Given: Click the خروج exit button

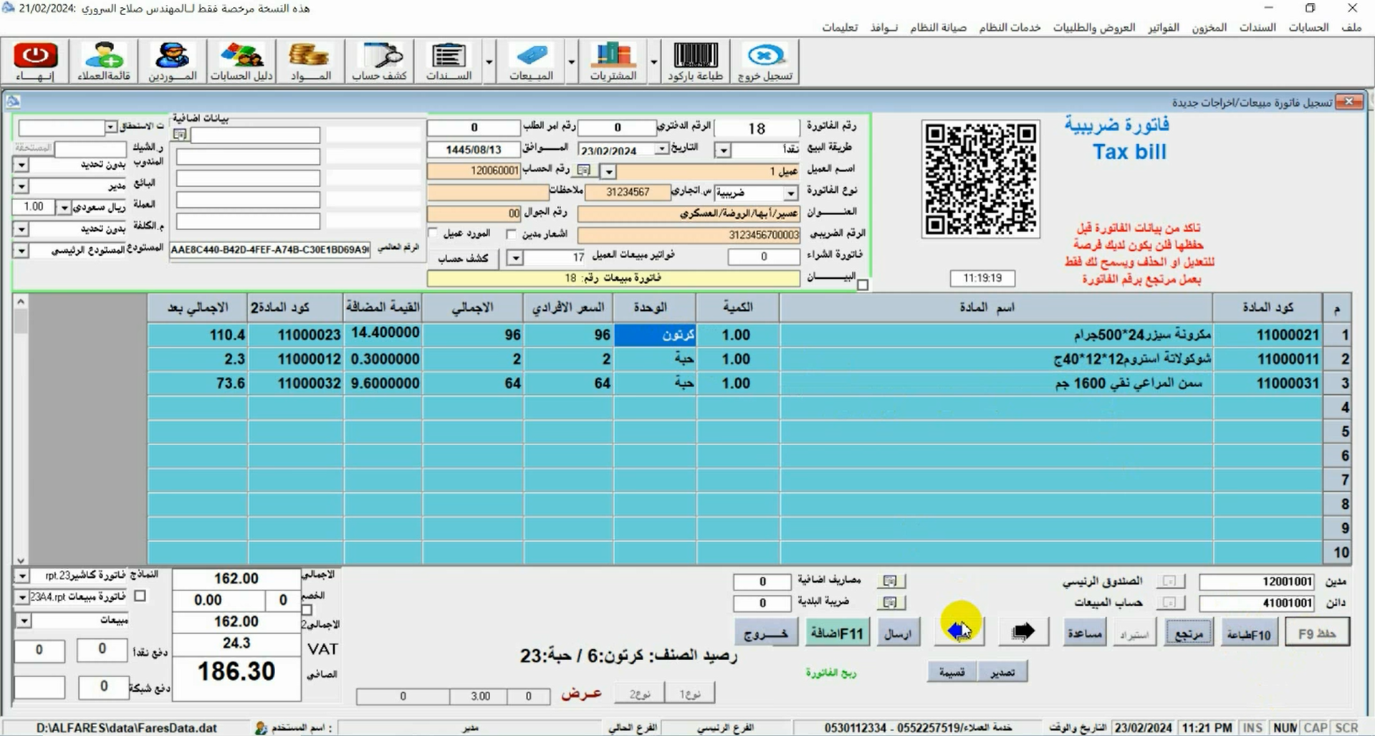Looking at the screenshot, I should click(x=766, y=633).
